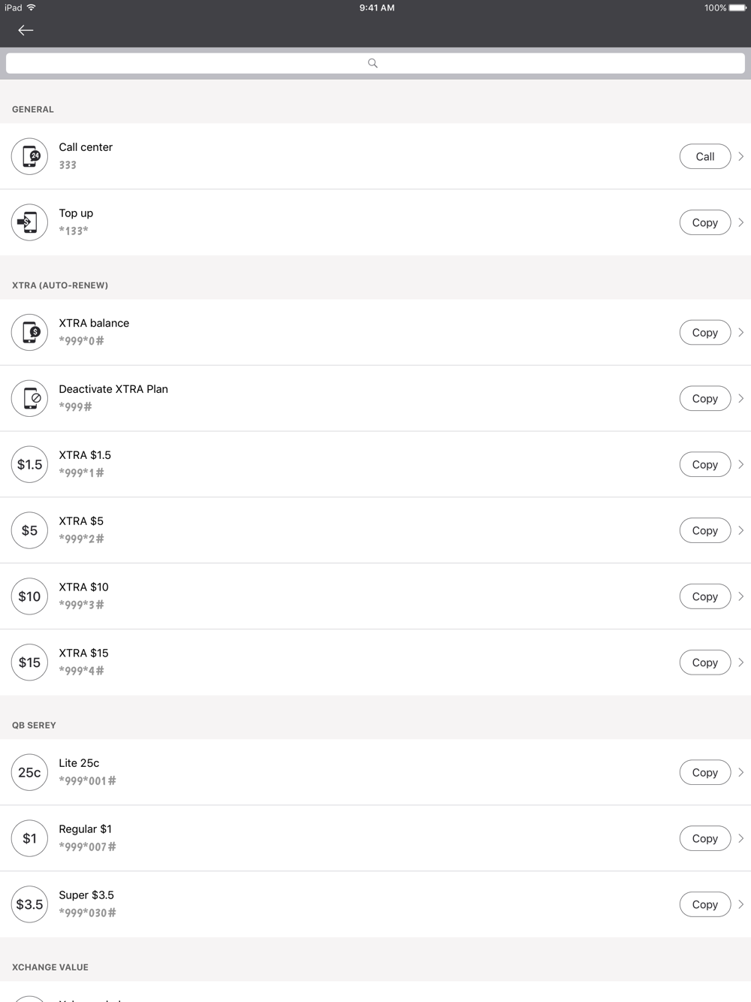Copy the XTRA balance code

(704, 332)
